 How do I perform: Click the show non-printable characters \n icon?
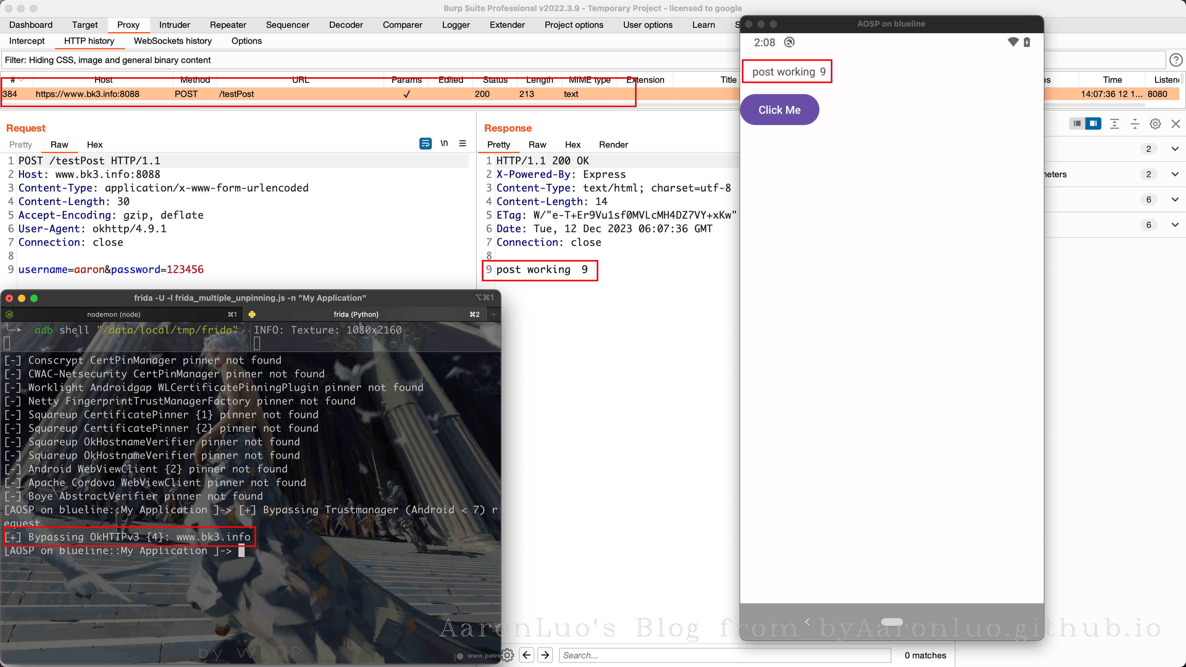coord(444,144)
